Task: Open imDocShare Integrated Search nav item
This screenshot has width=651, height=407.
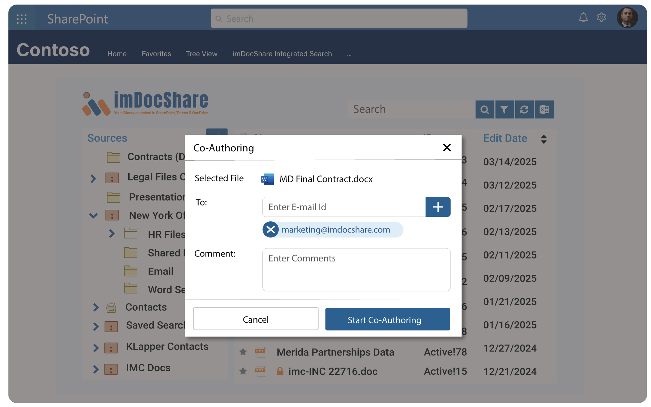Action: click(282, 54)
